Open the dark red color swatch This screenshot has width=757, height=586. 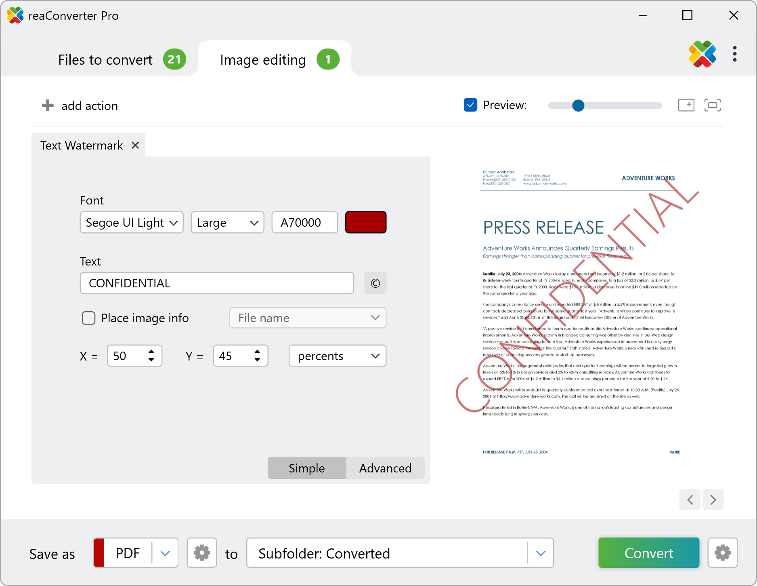coord(365,223)
